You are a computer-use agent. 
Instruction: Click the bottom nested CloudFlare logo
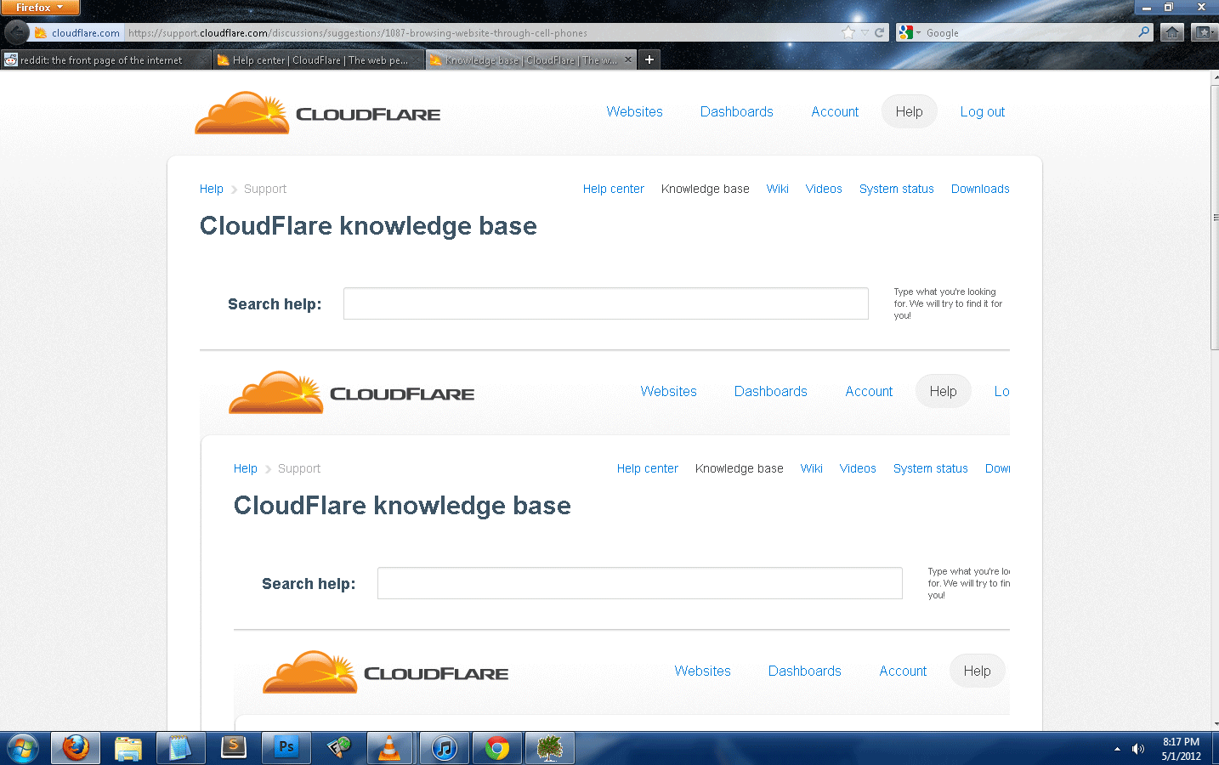tap(385, 671)
